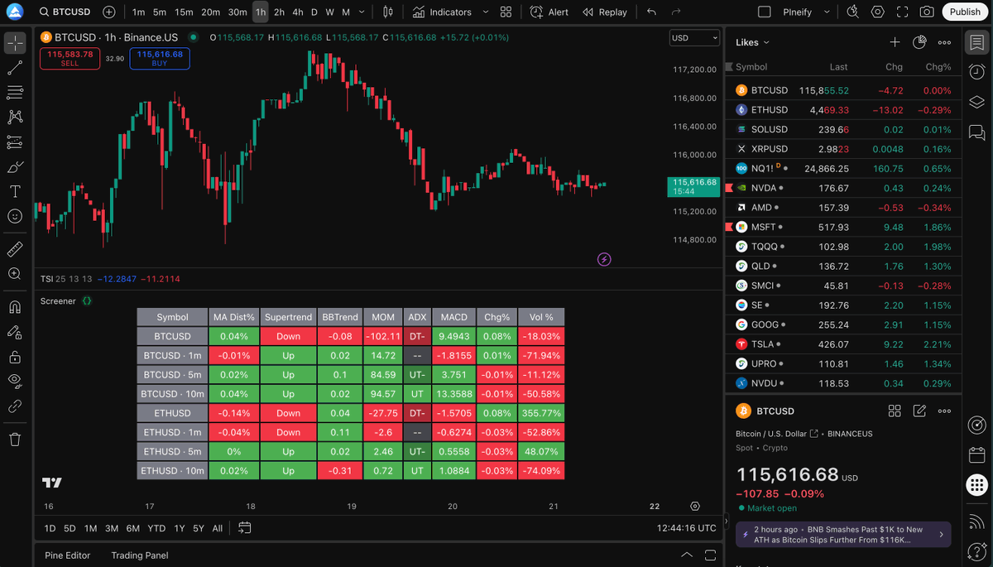Click the Publish button
The width and height of the screenshot is (993, 567).
(965, 12)
